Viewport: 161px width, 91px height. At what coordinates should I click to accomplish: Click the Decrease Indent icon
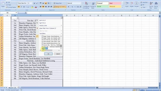click(x=49, y=7)
